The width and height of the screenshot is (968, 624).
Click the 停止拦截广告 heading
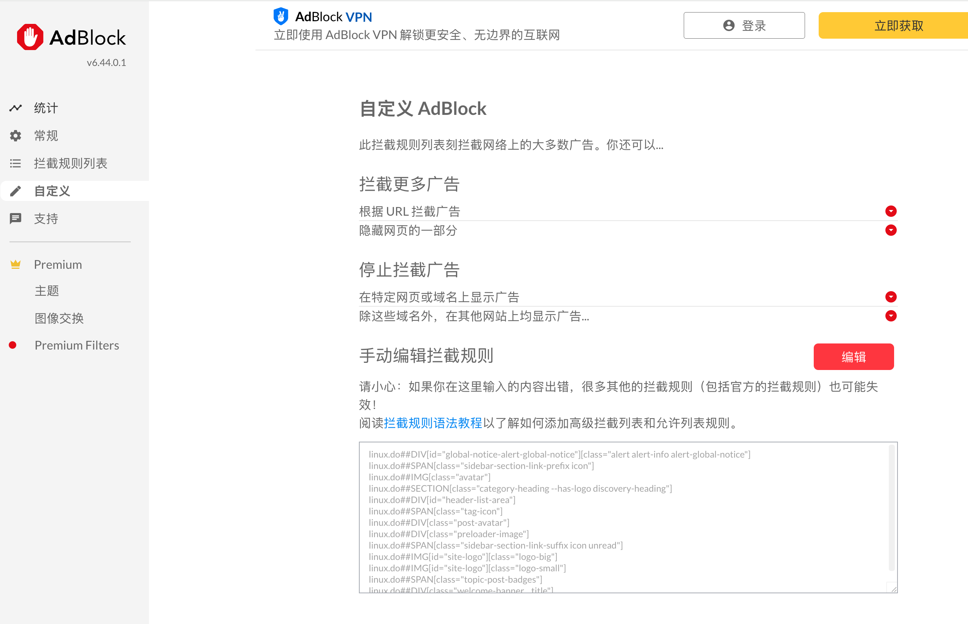pyautogui.click(x=409, y=270)
